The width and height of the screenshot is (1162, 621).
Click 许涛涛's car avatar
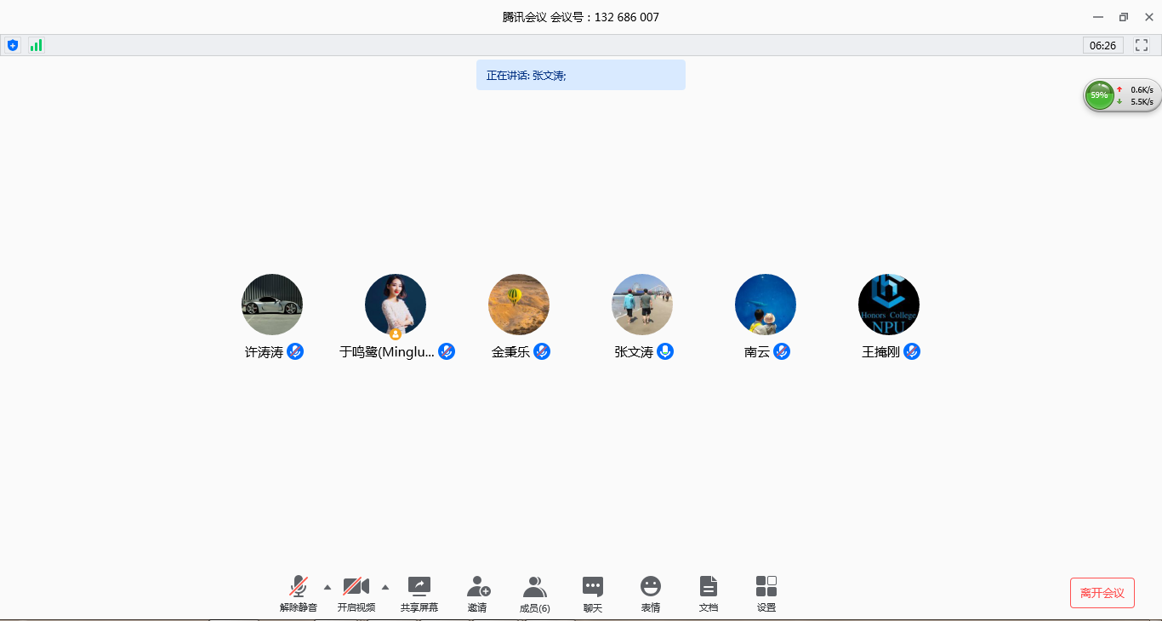click(272, 305)
